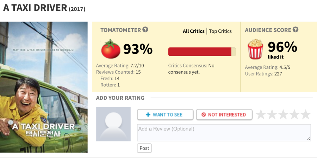Click the 96% audience score

point(282,47)
